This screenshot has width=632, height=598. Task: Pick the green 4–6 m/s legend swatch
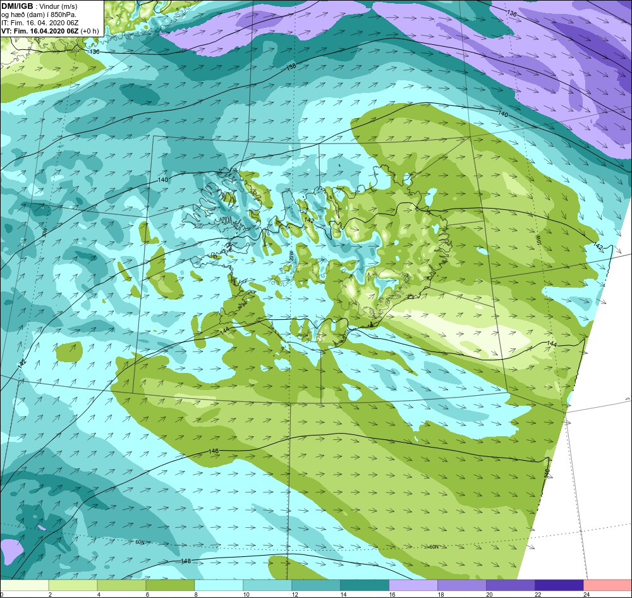pyautogui.click(x=122, y=585)
